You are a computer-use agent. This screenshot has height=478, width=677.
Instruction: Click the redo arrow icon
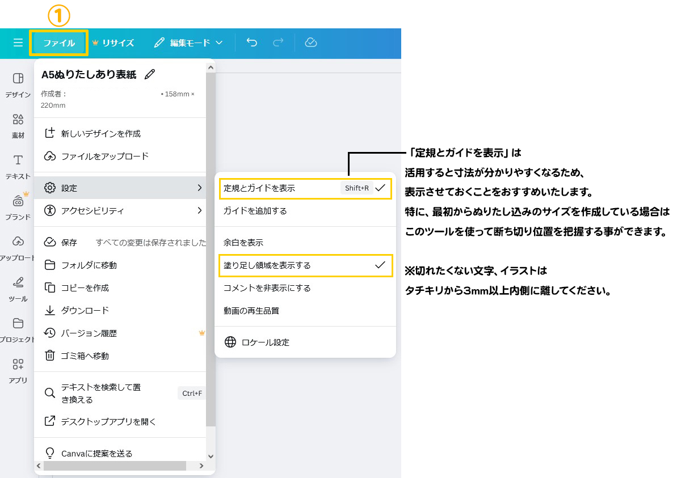click(x=278, y=43)
